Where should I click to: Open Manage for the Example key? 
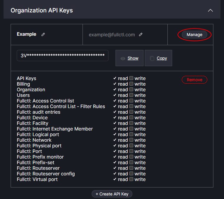195,35
